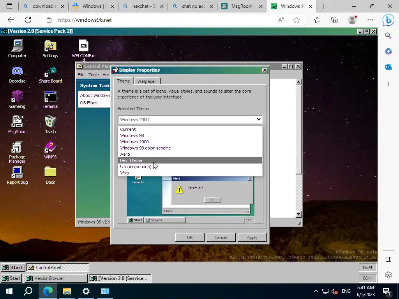Open the Windows notification center icon
The width and height of the screenshot is (399, 299).
click(386, 291)
